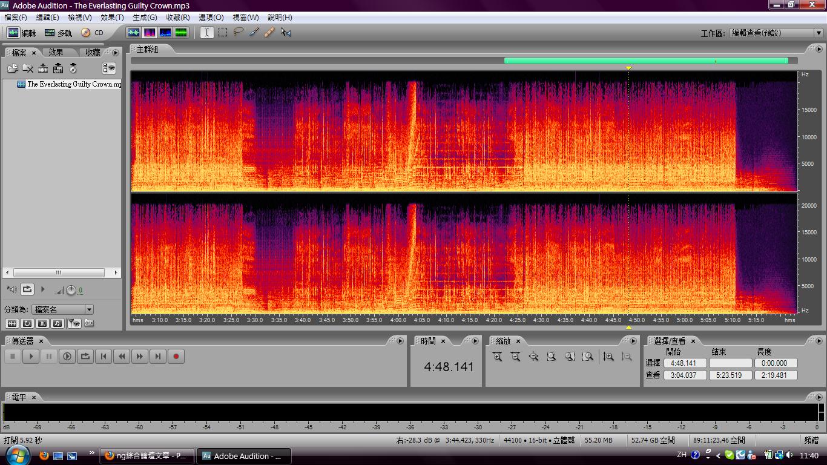Switch to the 收藏 panel tab
This screenshot has width=827, height=465.
point(93,53)
